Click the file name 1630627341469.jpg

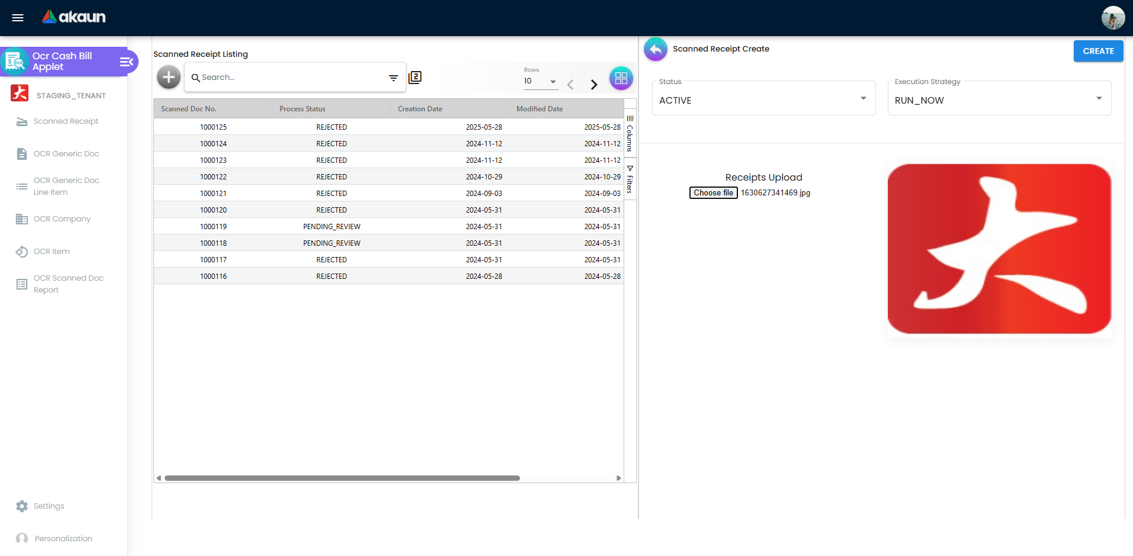pos(775,193)
